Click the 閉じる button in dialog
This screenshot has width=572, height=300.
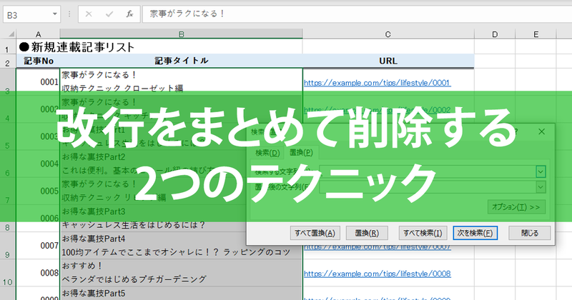pyautogui.click(x=530, y=234)
